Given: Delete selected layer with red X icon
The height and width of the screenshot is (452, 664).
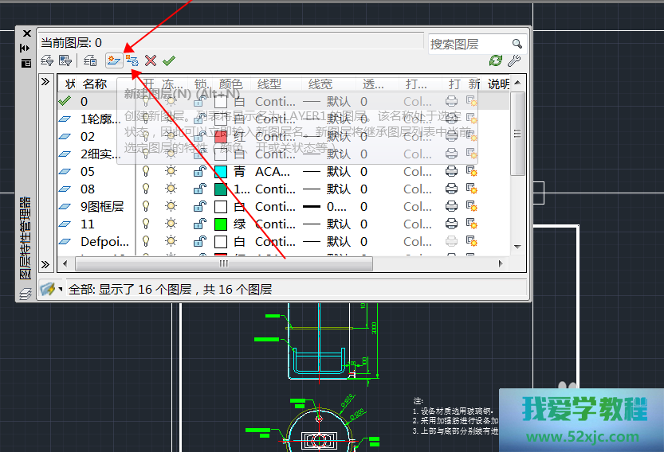Looking at the screenshot, I should click(x=151, y=60).
